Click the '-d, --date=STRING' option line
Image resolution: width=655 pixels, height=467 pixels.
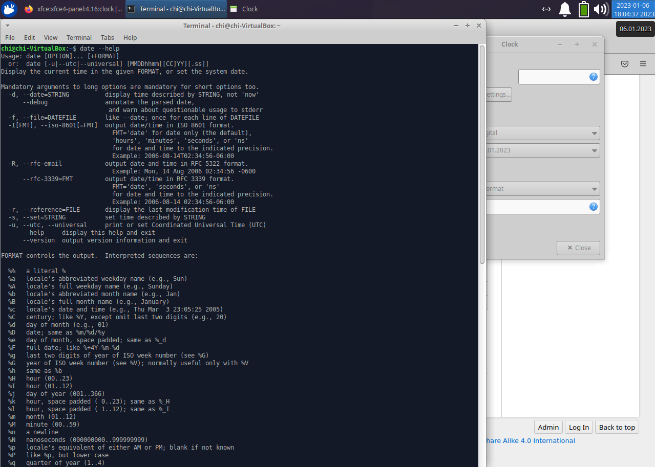point(134,95)
